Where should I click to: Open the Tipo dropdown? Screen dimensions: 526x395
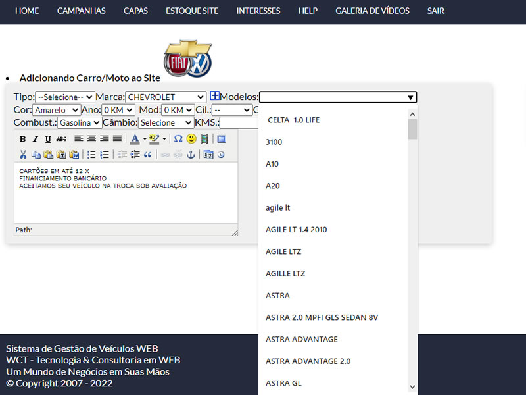(x=65, y=97)
